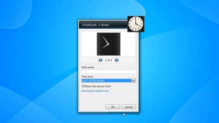This screenshot has height=123, width=219.
Task: Click the "Clock name:" label
Action: pos(88,67)
